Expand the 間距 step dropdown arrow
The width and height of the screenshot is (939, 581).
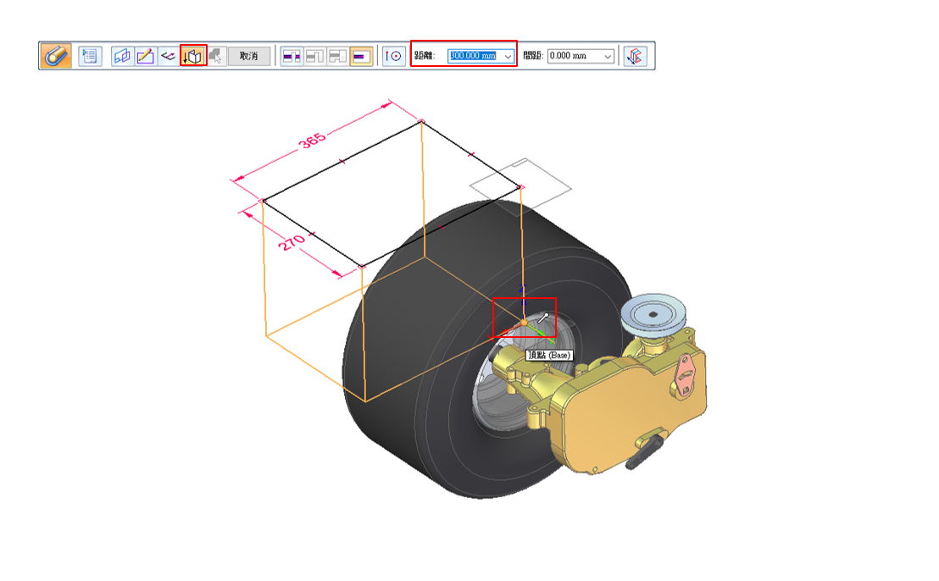(607, 56)
